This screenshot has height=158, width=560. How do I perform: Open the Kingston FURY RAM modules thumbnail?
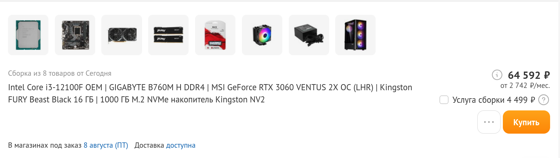coord(168,35)
